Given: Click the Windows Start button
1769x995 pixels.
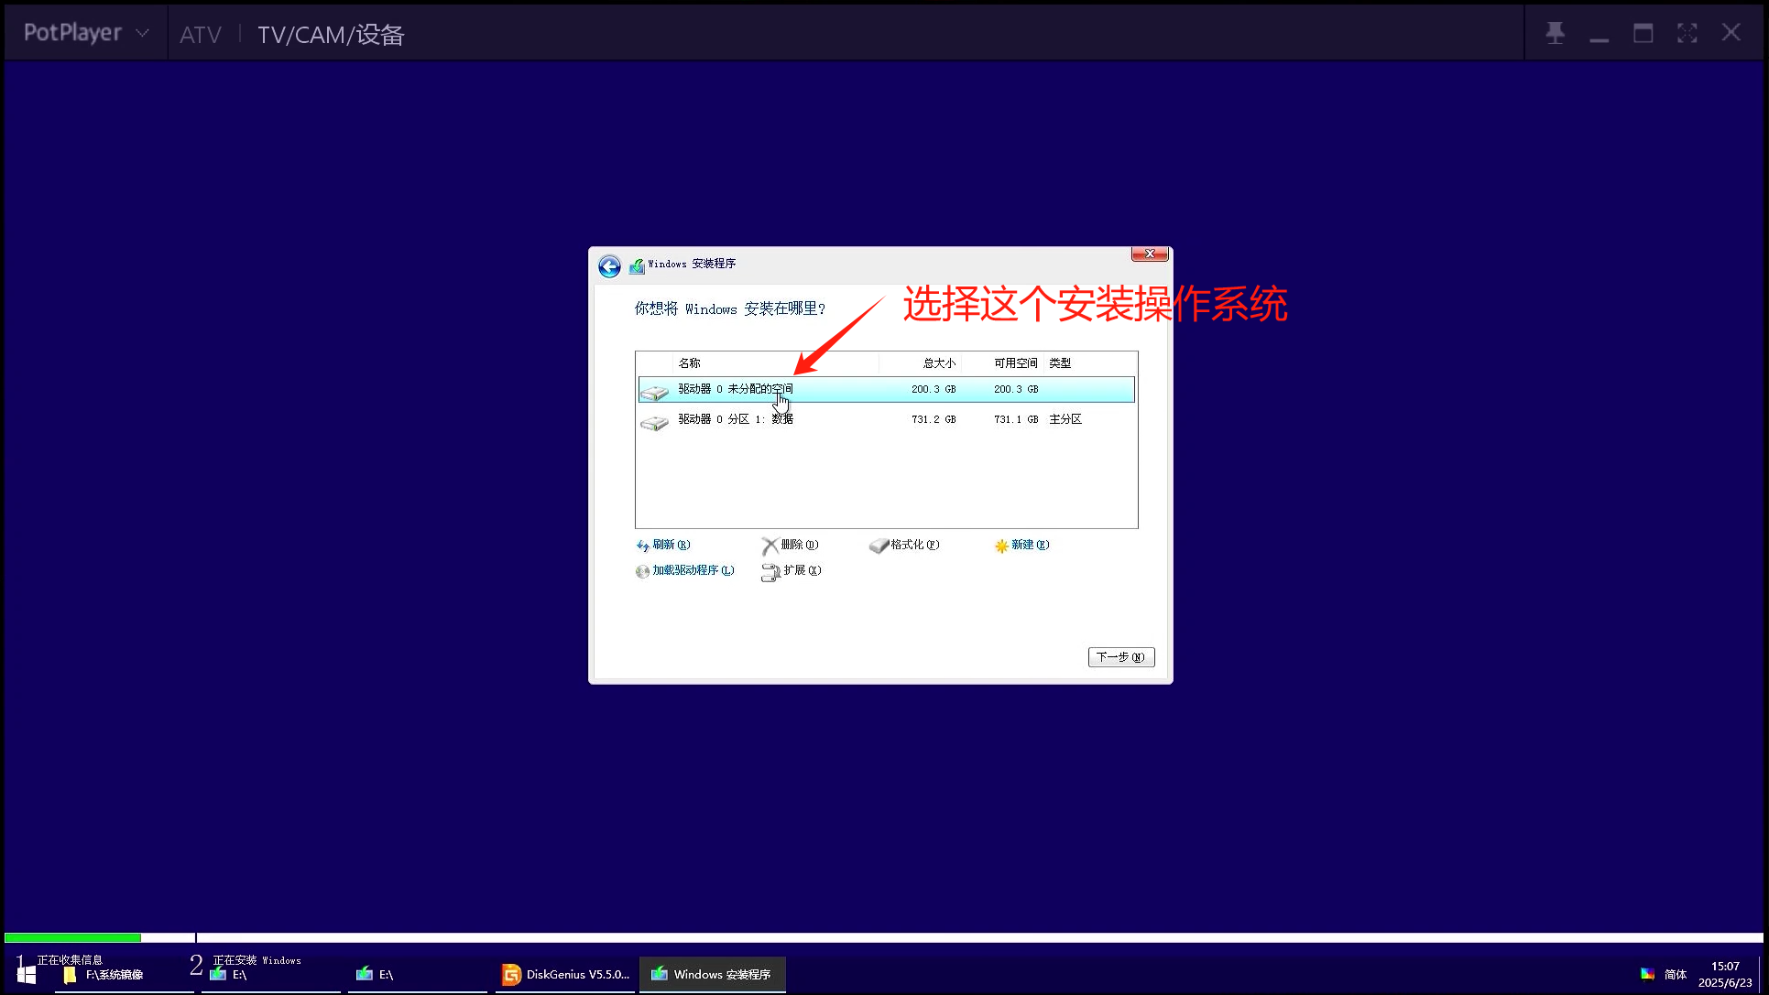Looking at the screenshot, I should [x=26, y=974].
